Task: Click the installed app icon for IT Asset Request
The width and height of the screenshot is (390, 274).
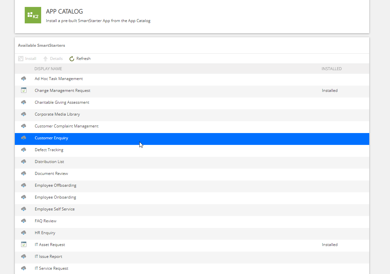Action: (24, 245)
